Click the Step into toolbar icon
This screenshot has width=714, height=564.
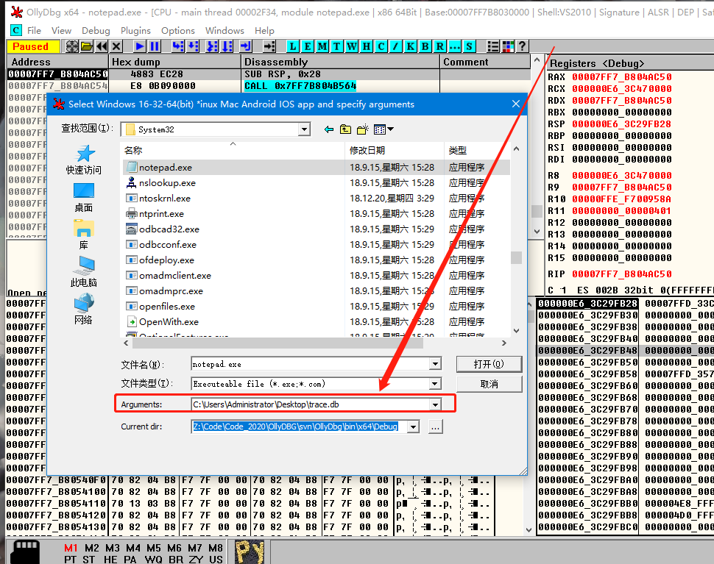click(x=178, y=46)
